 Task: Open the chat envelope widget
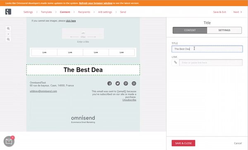(x=9, y=141)
